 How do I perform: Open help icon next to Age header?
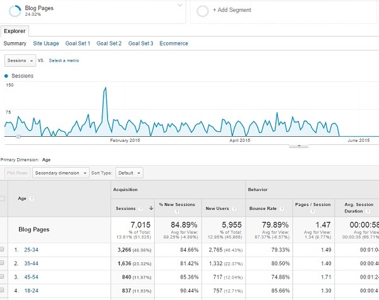click(x=32, y=199)
